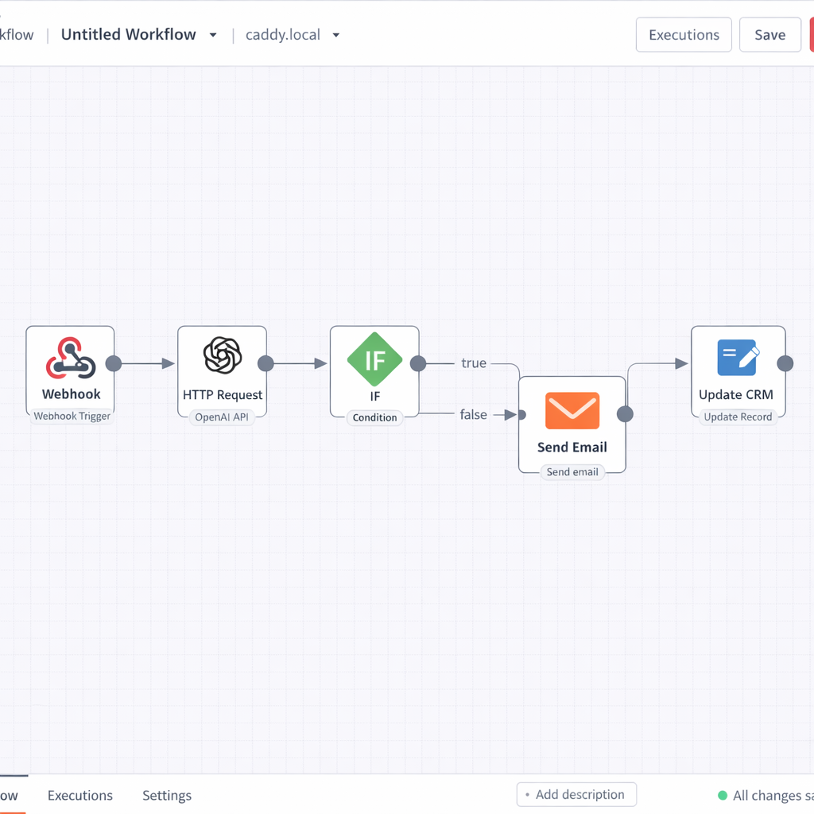The width and height of the screenshot is (814, 814).
Task: Open the workflow title chevron menu
Action: coord(212,35)
